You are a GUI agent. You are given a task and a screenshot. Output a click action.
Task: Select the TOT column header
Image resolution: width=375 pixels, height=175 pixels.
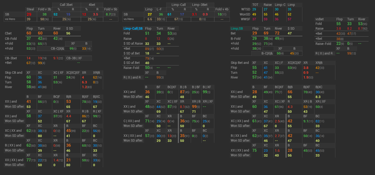point(255,5)
